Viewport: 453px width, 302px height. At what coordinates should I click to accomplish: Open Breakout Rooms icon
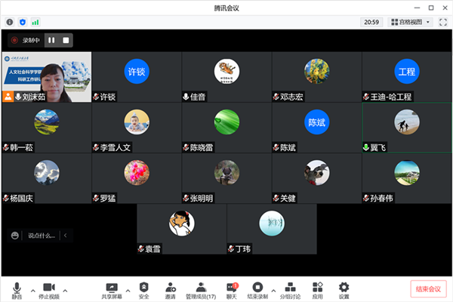point(290,291)
